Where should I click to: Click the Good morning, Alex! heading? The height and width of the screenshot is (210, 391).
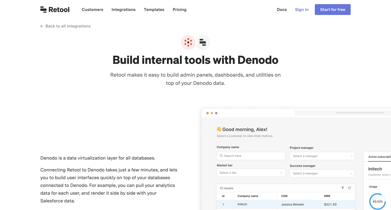pyautogui.click(x=245, y=130)
